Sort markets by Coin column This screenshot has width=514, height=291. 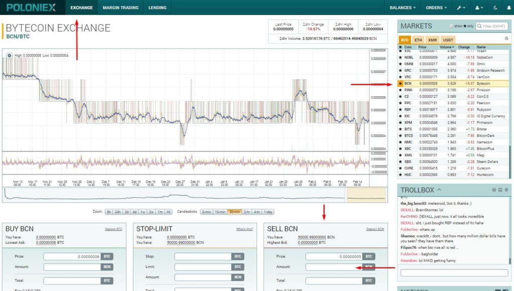(x=408, y=47)
